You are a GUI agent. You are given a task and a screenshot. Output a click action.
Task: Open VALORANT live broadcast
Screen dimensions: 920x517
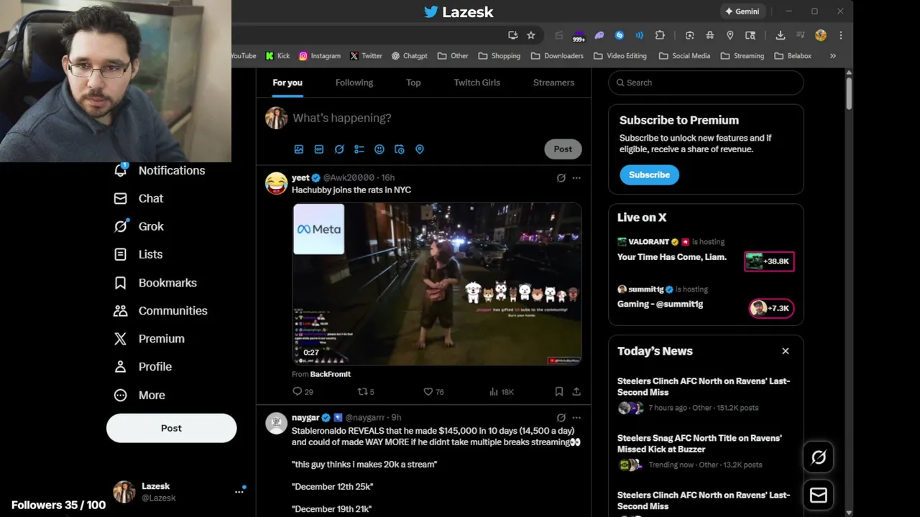pyautogui.click(x=706, y=254)
